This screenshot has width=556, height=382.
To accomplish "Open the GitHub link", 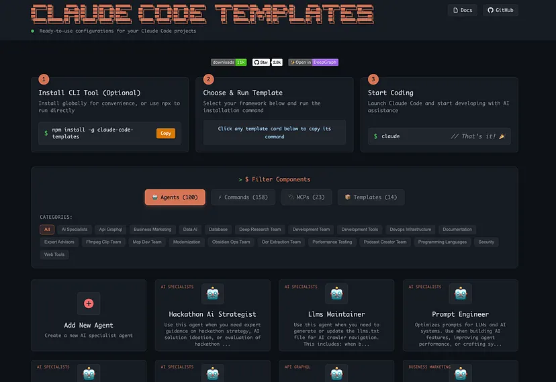I will [500, 10].
